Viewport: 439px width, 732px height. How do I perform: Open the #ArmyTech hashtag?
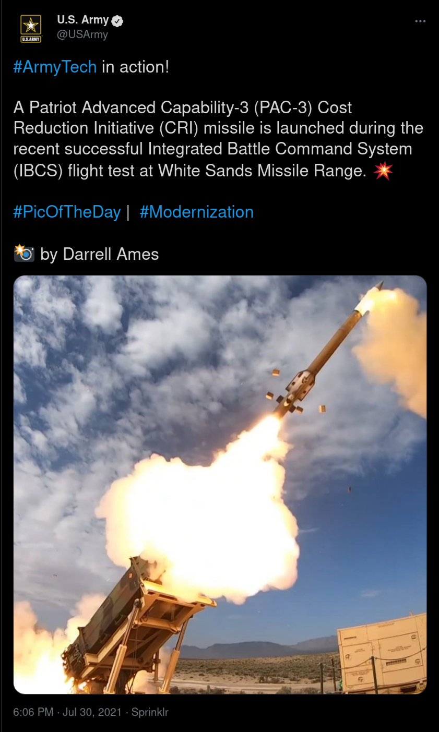pyautogui.click(x=55, y=67)
